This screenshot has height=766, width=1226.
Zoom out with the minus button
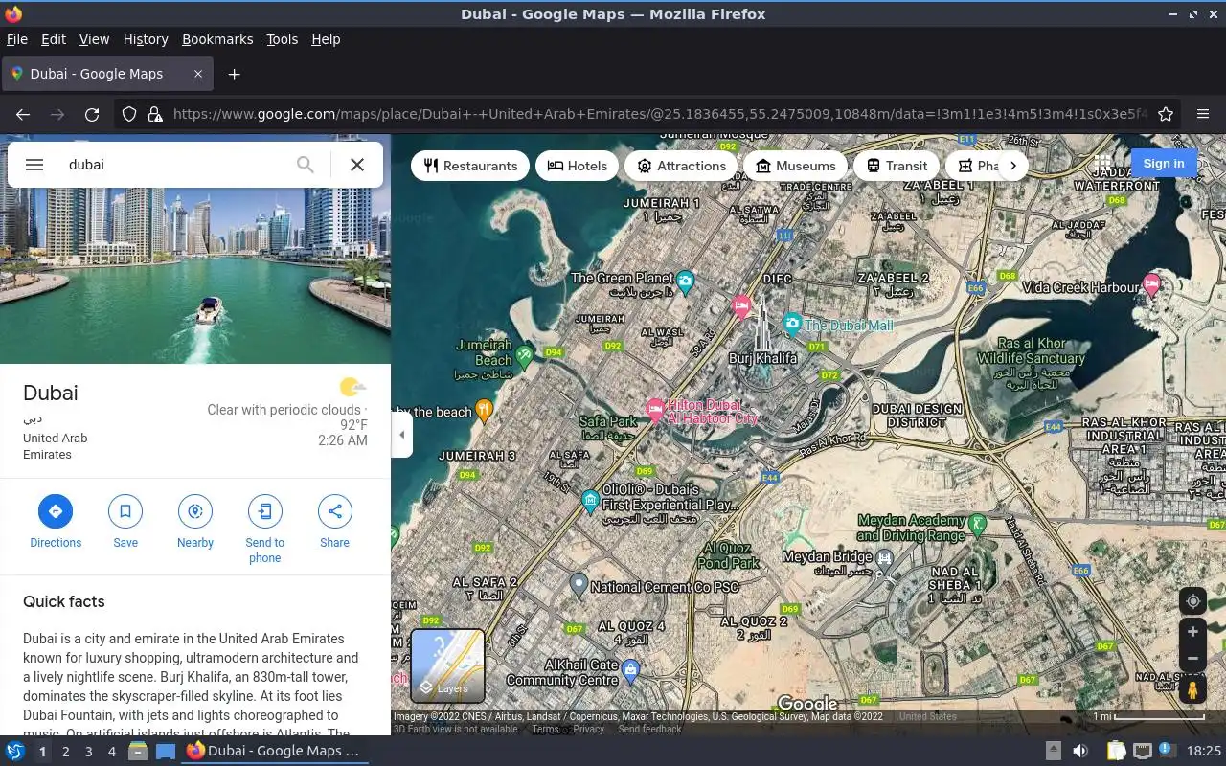[x=1192, y=659]
